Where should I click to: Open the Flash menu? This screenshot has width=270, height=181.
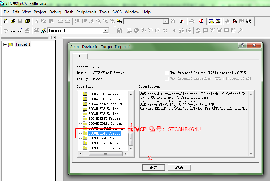click(69, 12)
